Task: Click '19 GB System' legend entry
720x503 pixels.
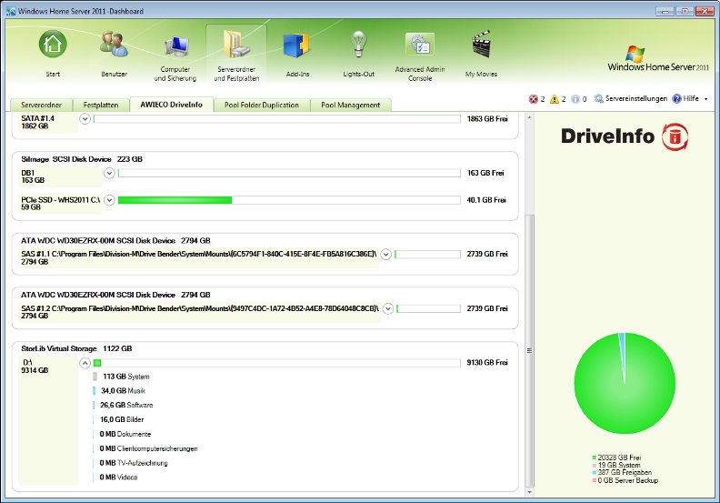Action: coord(616,465)
